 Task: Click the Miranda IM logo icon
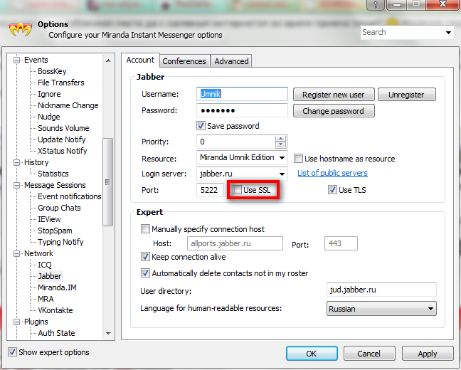click(x=21, y=29)
